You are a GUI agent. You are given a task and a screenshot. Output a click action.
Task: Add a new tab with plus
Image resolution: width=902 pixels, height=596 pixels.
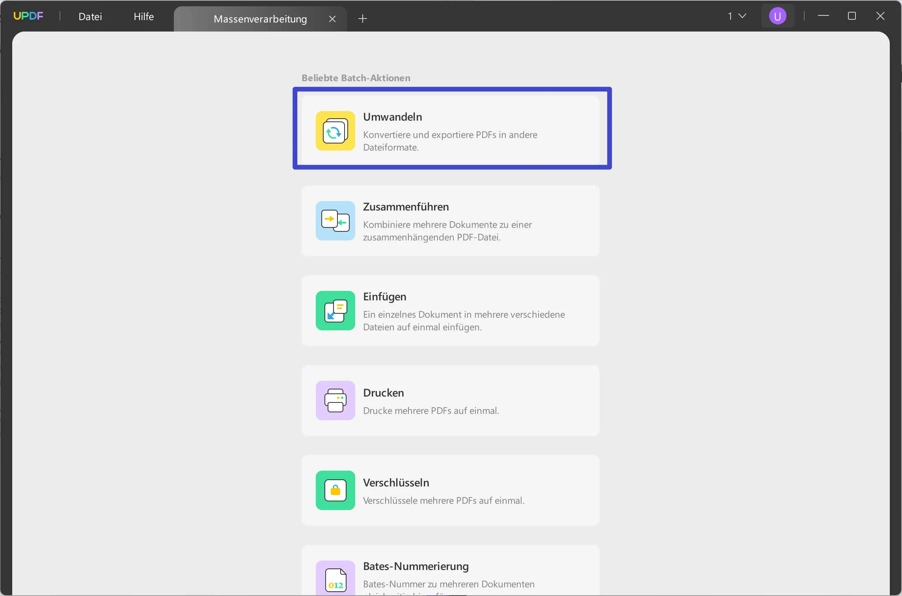(x=362, y=19)
